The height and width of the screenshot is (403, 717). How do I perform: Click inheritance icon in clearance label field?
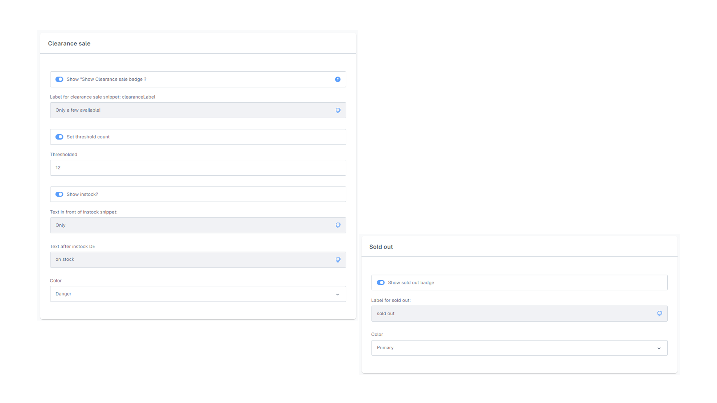(338, 110)
